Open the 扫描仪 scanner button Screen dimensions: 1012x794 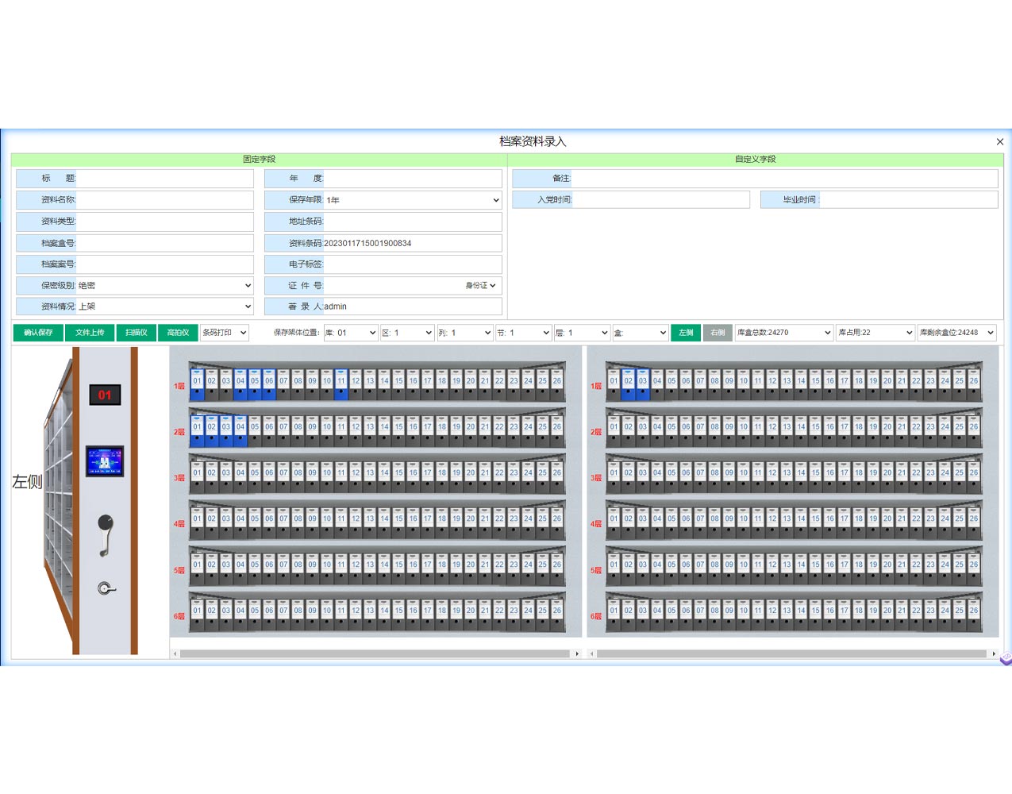137,333
